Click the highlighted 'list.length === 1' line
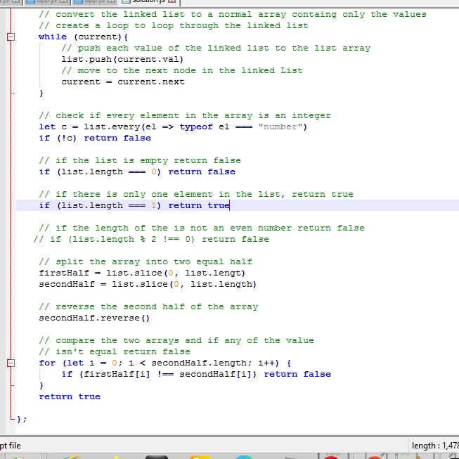Image resolution: width=459 pixels, height=459 pixels. (134, 205)
